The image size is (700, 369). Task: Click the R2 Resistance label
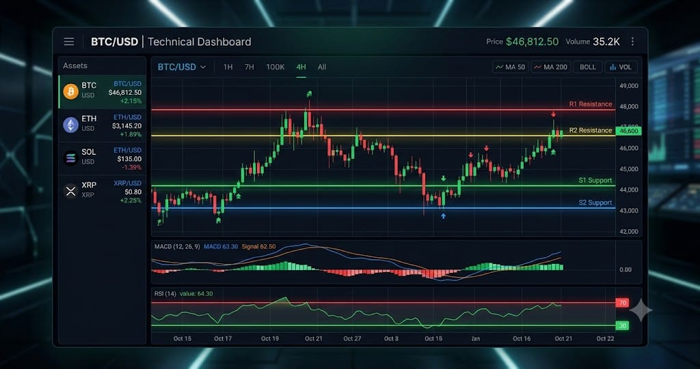pos(591,130)
